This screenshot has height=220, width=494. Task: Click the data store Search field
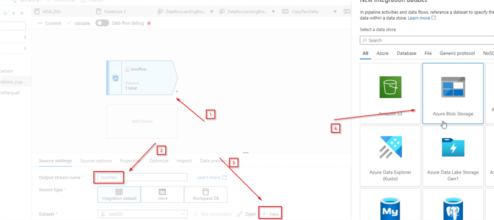pos(427,40)
